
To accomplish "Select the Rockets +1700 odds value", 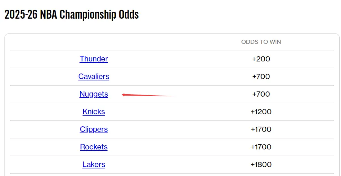I will [x=261, y=147].
